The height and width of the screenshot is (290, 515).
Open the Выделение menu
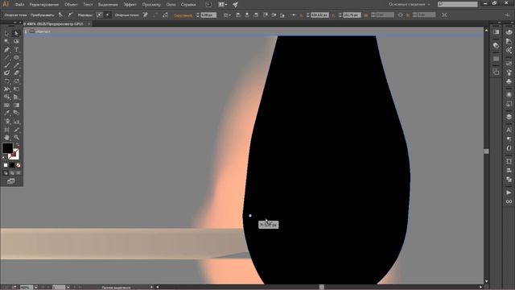tap(108, 5)
